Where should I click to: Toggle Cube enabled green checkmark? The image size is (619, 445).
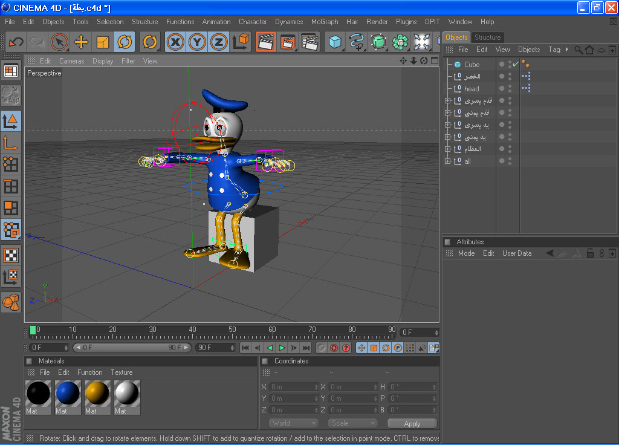coord(516,64)
